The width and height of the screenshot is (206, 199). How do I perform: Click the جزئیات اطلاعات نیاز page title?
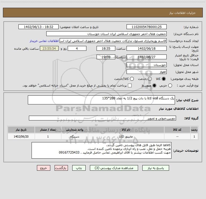182,13
